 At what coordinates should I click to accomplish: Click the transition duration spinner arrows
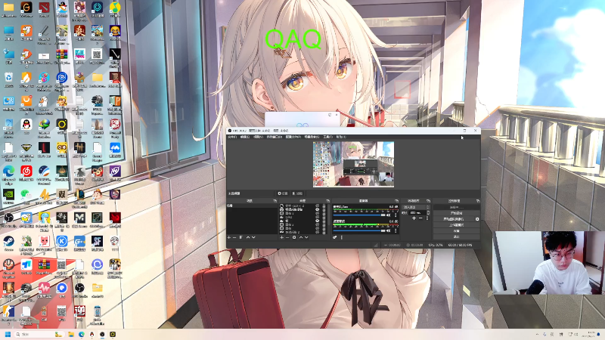[428, 213]
